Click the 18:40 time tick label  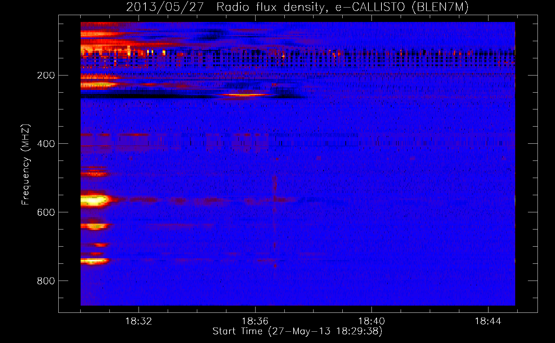click(x=371, y=321)
